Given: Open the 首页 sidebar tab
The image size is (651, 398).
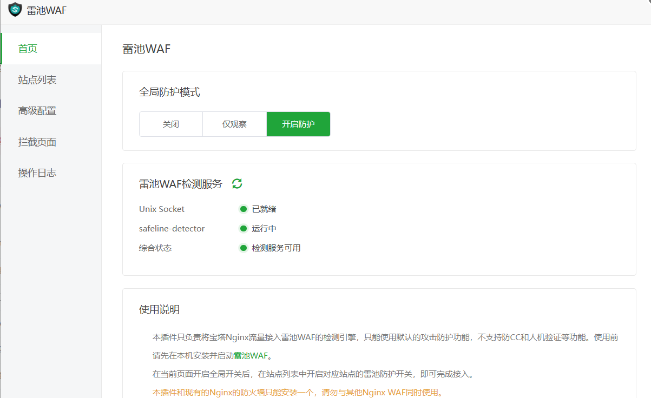Looking at the screenshot, I should pyautogui.click(x=51, y=49).
